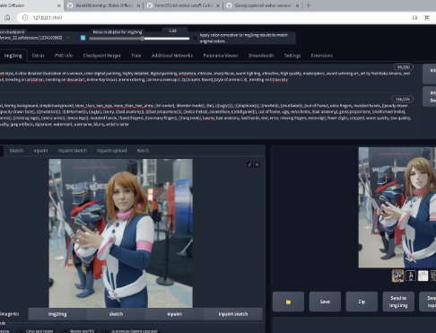Viewport: 436px width, 333px height.
Task: Select the second output gallery thumbnail
Action: coord(411,276)
